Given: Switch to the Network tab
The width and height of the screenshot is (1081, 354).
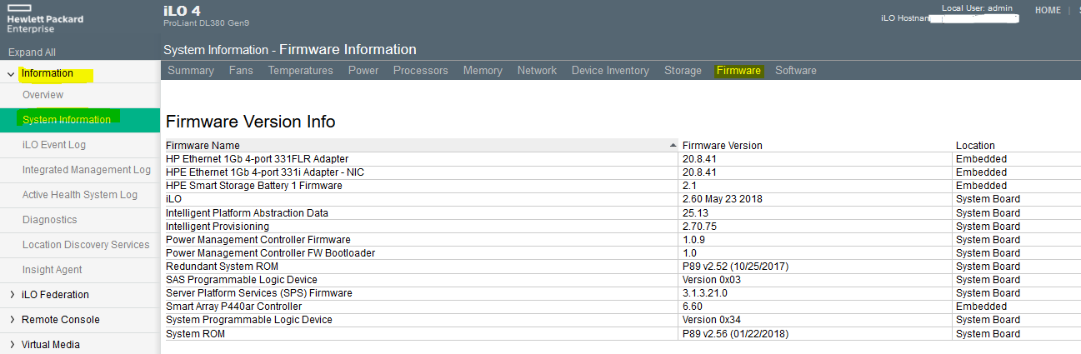Looking at the screenshot, I should [537, 71].
